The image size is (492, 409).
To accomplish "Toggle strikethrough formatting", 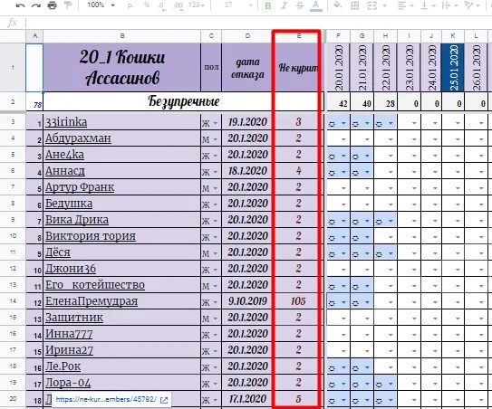I will [300, 5].
